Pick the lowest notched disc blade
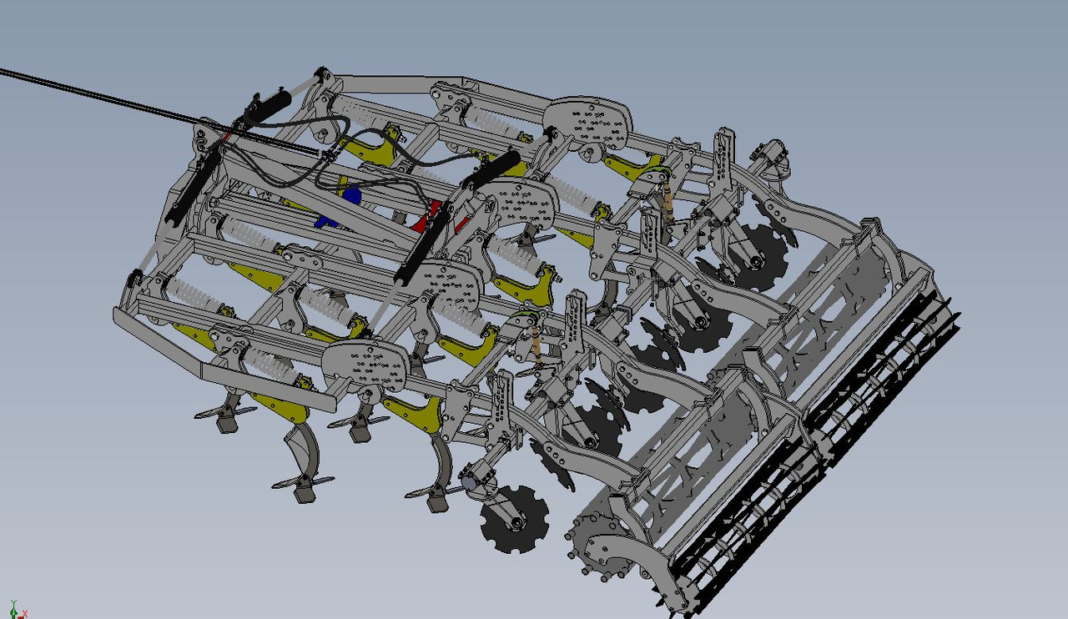The height and width of the screenshot is (619, 1068). [514, 520]
